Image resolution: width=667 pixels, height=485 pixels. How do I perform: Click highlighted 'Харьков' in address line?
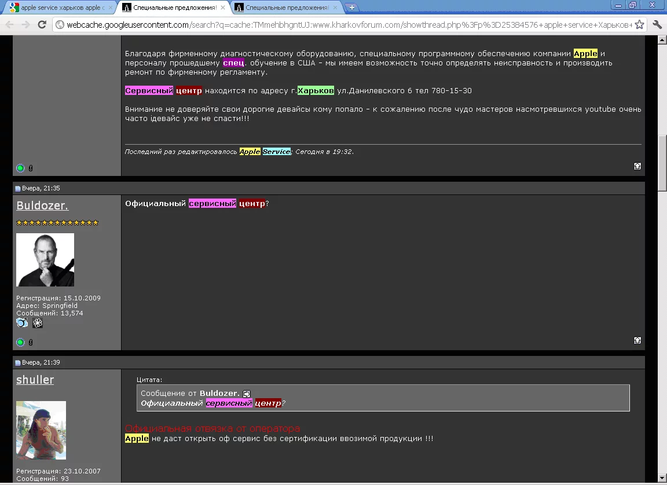click(316, 90)
